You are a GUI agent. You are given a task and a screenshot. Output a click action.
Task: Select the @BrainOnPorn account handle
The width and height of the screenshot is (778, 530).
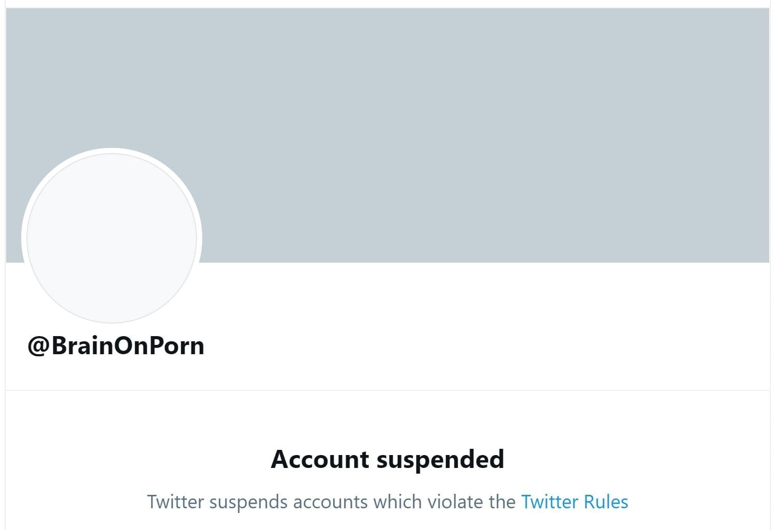116,345
